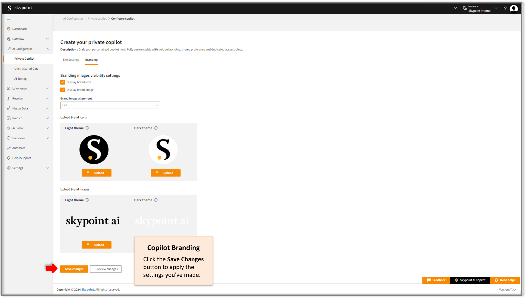Click Preview changes button
The height and width of the screenshot is (298, 526).
pyautogui.click(x=106, y=269)
